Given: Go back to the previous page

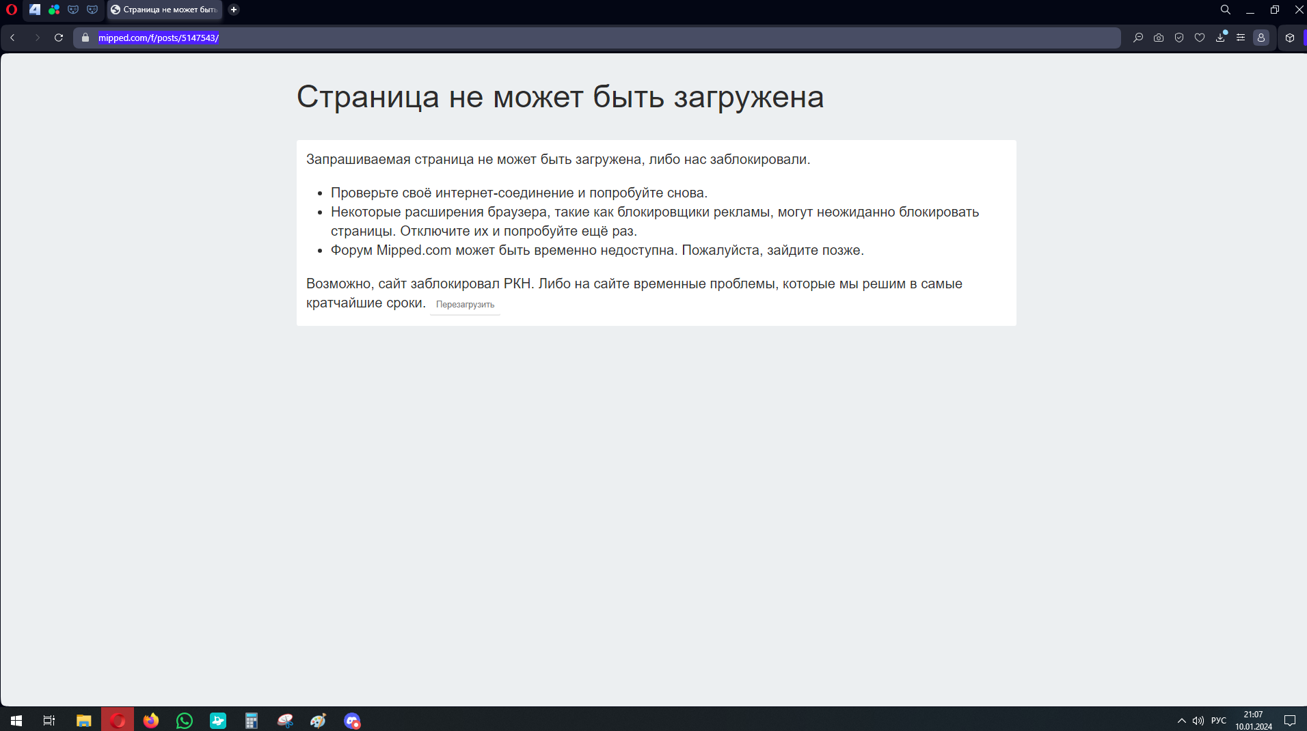Looking at the screenshot, I should tap(13, 38).
